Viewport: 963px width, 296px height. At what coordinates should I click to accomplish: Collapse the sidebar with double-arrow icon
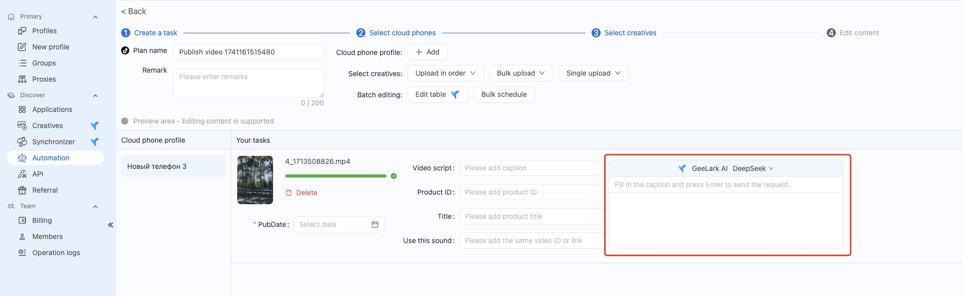111,225
